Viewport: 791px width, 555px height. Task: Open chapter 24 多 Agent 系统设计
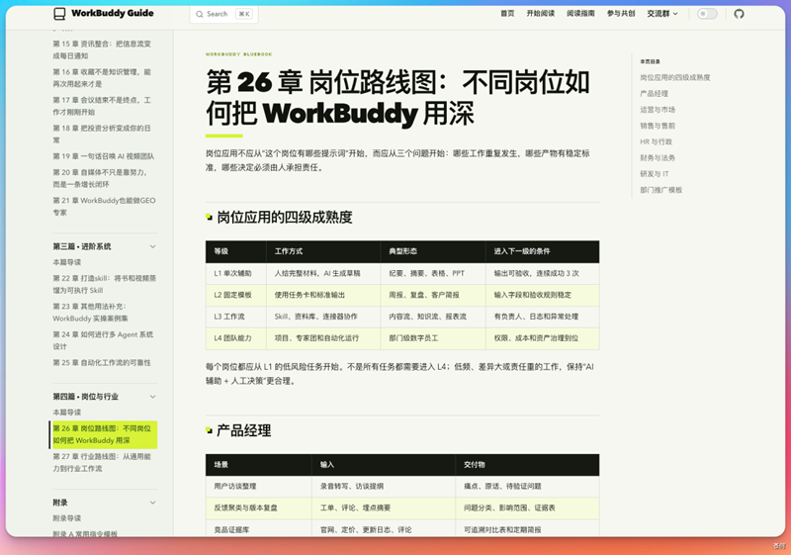(x=103, y=340)
